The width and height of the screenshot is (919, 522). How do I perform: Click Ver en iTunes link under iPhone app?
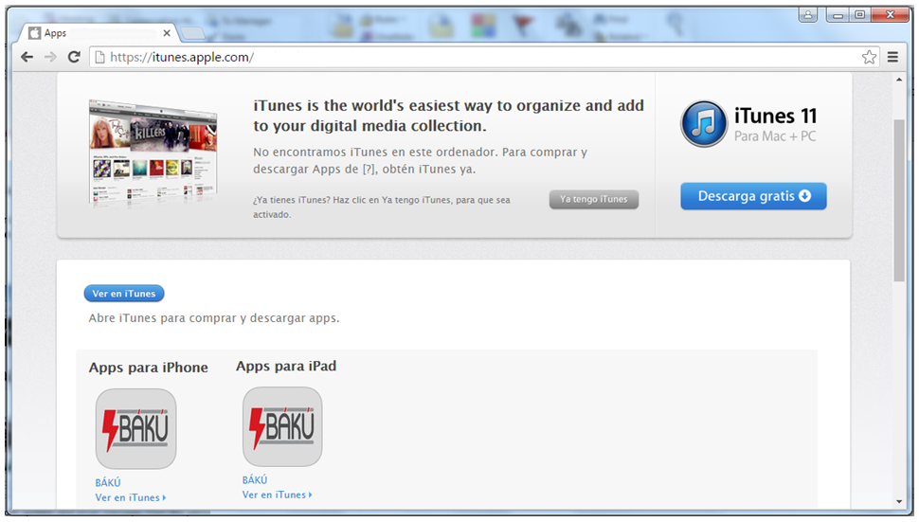click(x=130, y=497)
